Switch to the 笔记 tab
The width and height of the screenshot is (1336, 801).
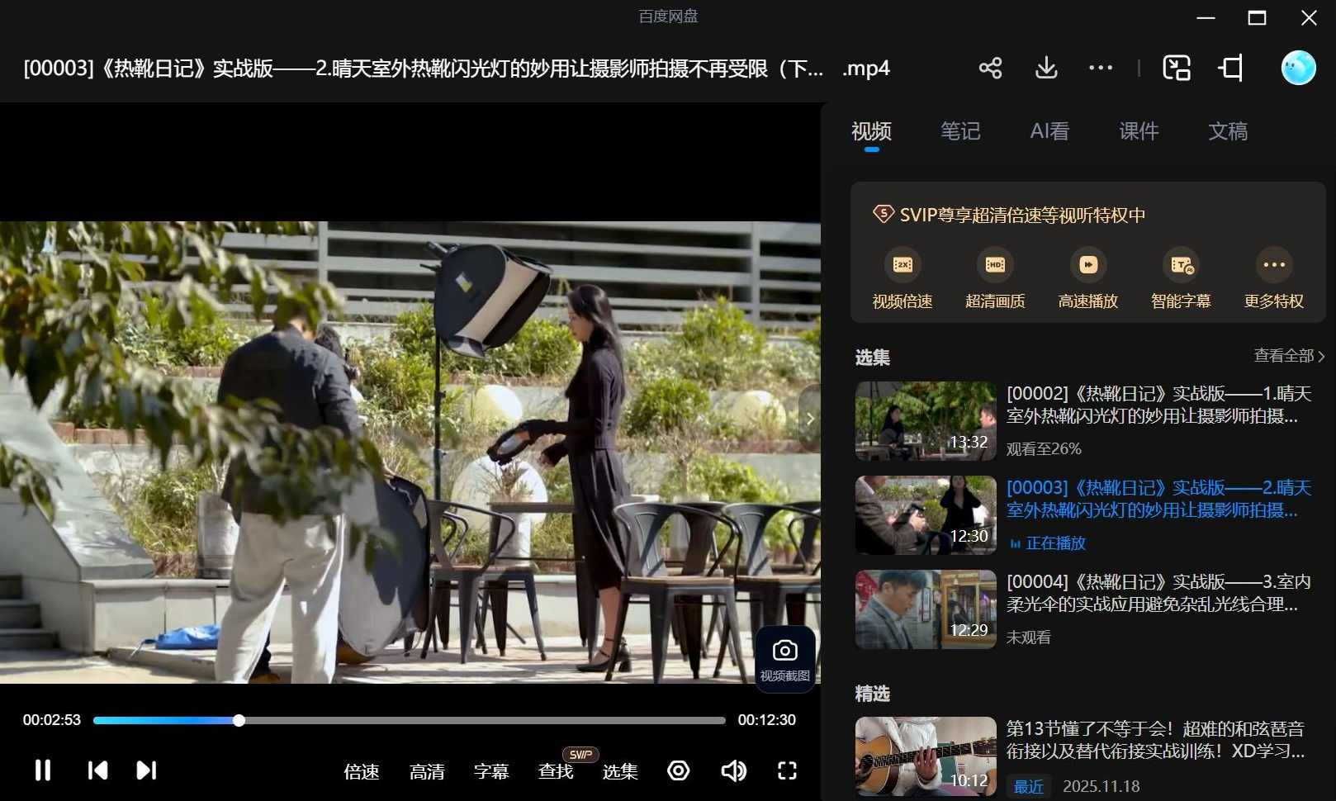[960, 130]
